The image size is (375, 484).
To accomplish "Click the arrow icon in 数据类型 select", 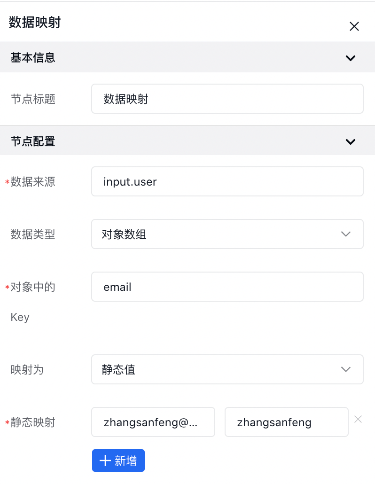I will [x=346, y=234].
